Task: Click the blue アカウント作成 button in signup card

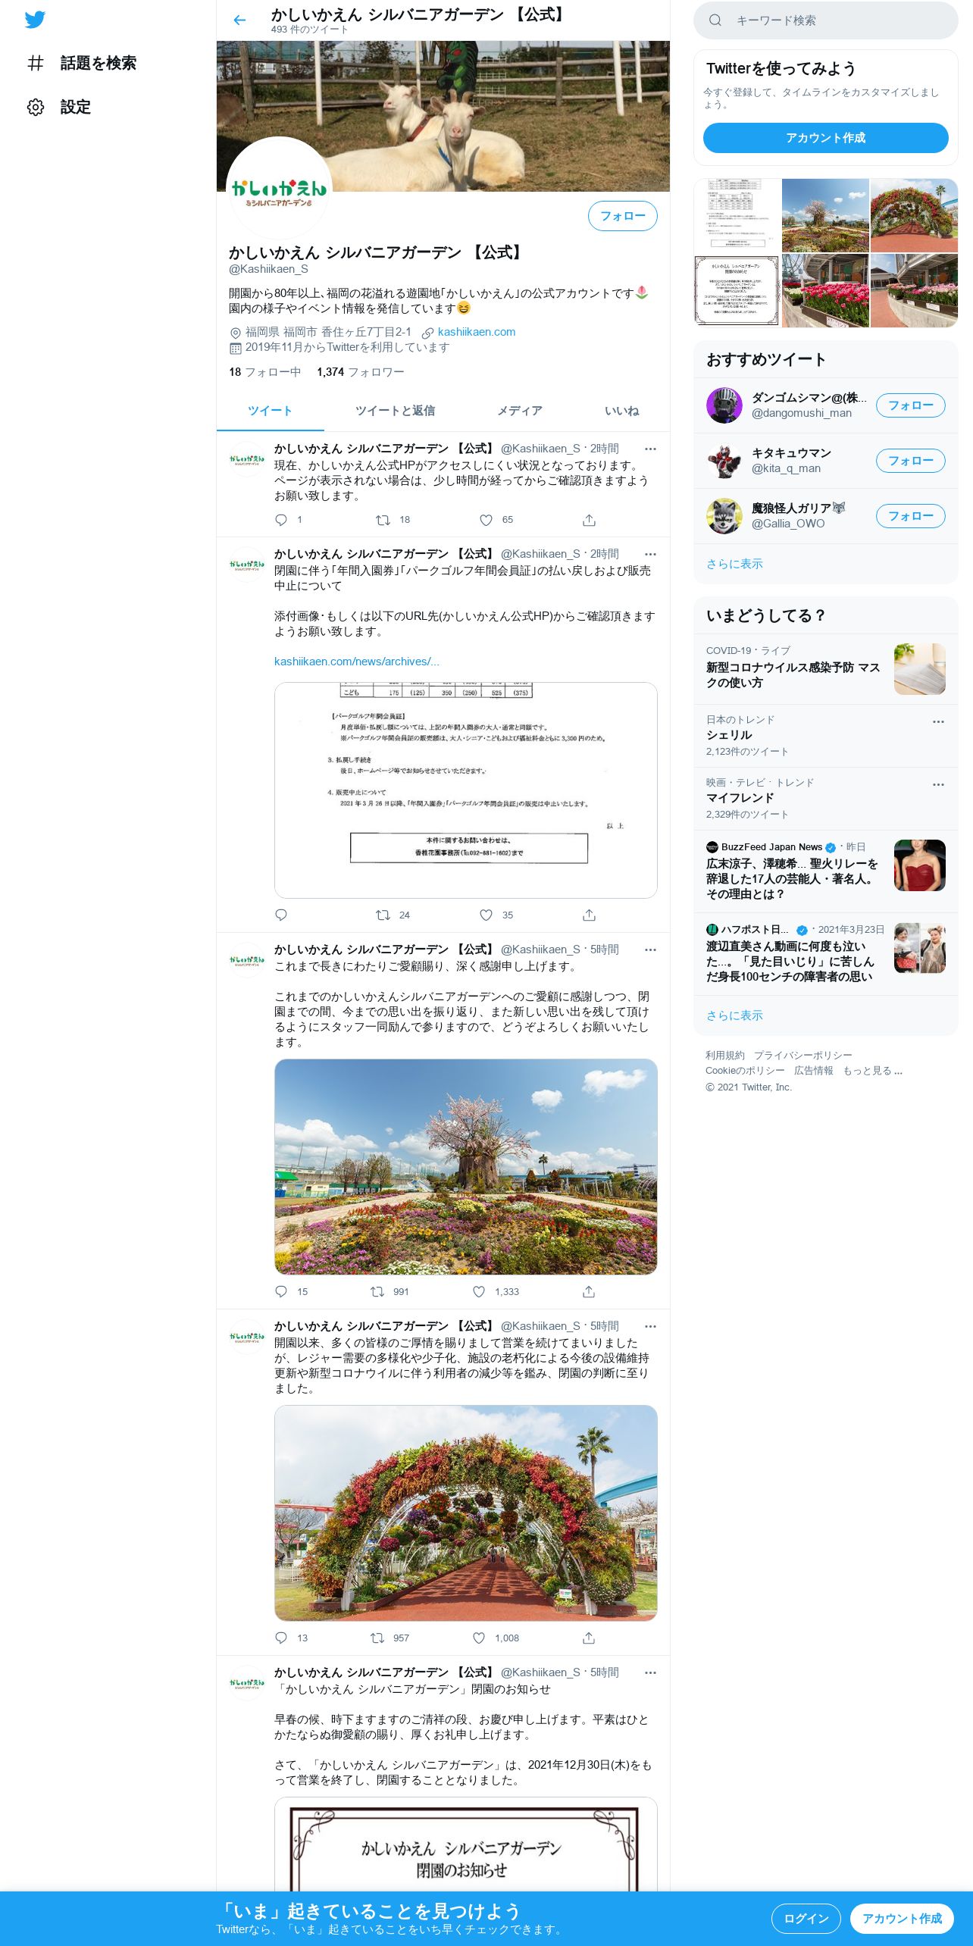Action: click(825, 138)
